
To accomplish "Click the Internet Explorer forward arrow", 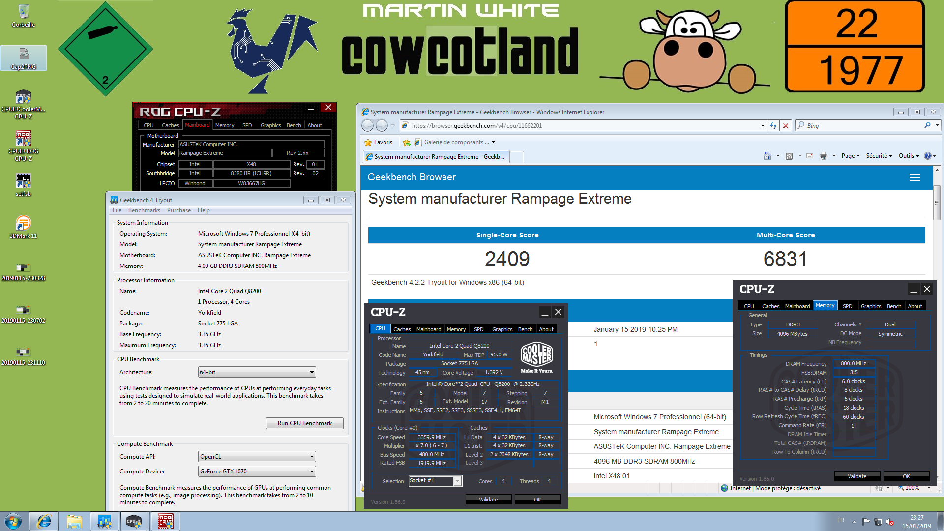I will [x=382, y=126].
